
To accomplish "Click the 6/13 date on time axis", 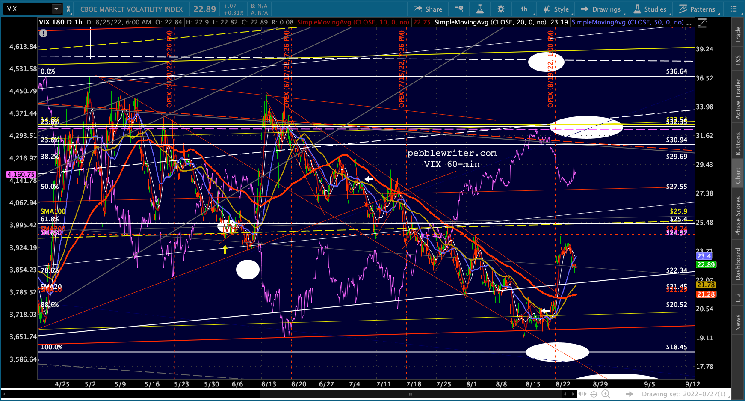I will [269, 384].
